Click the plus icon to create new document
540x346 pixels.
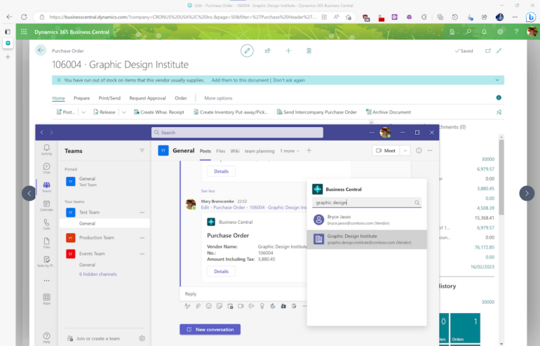coord(288,51)
